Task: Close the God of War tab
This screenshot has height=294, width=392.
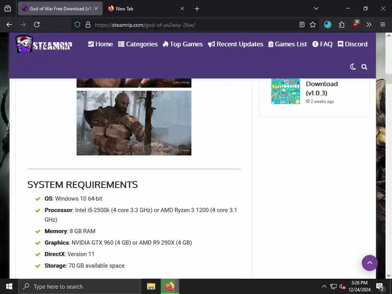Action: coord(96,8)
